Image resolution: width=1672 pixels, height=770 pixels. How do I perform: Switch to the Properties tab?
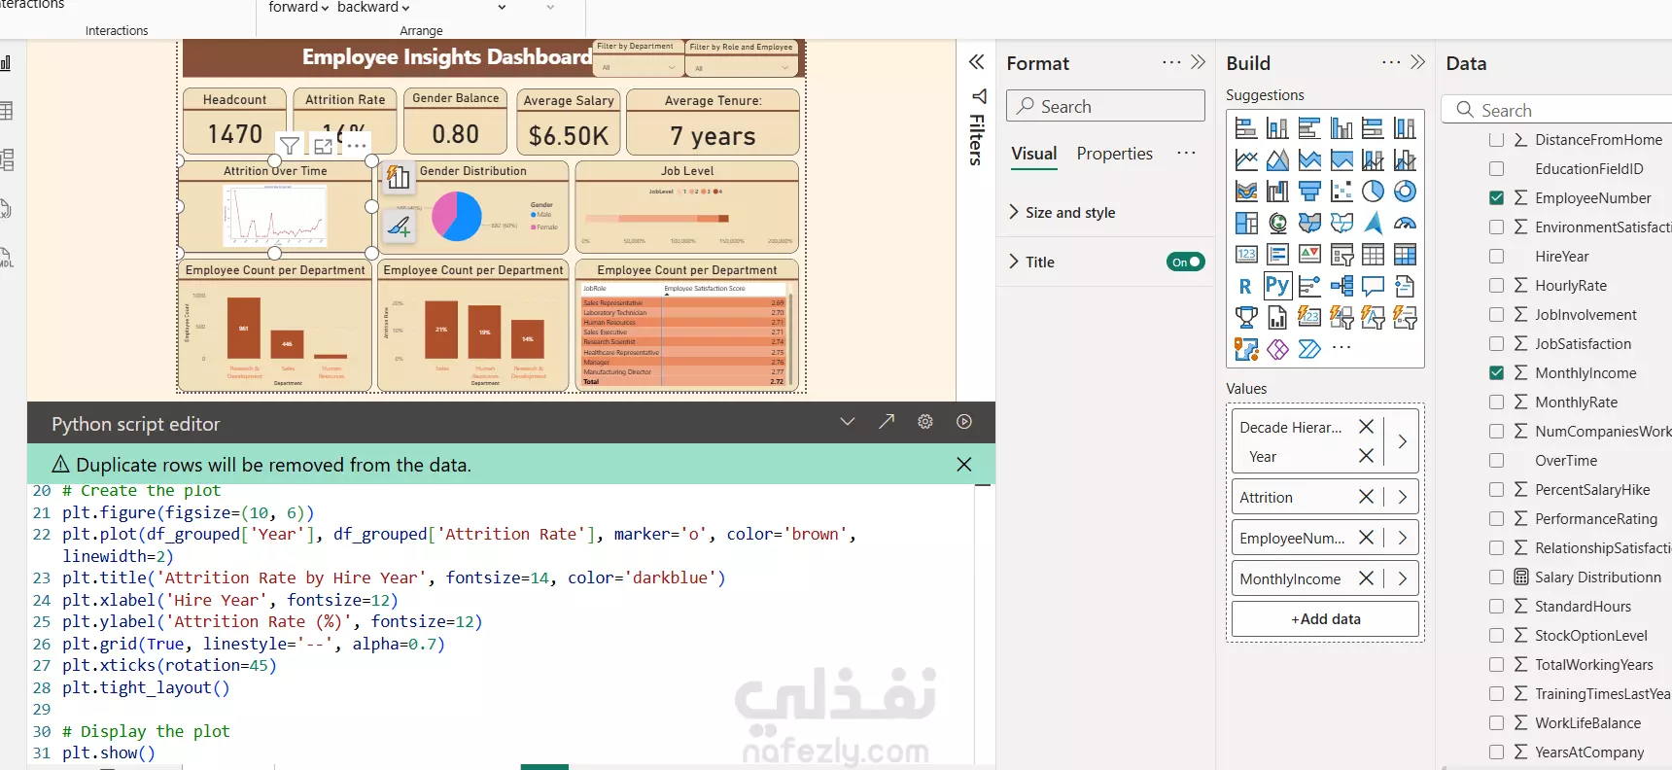pyautogui.click(x=1114, y=154)
